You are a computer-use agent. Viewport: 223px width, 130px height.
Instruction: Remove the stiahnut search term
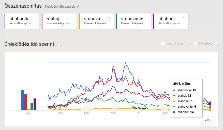184,18
